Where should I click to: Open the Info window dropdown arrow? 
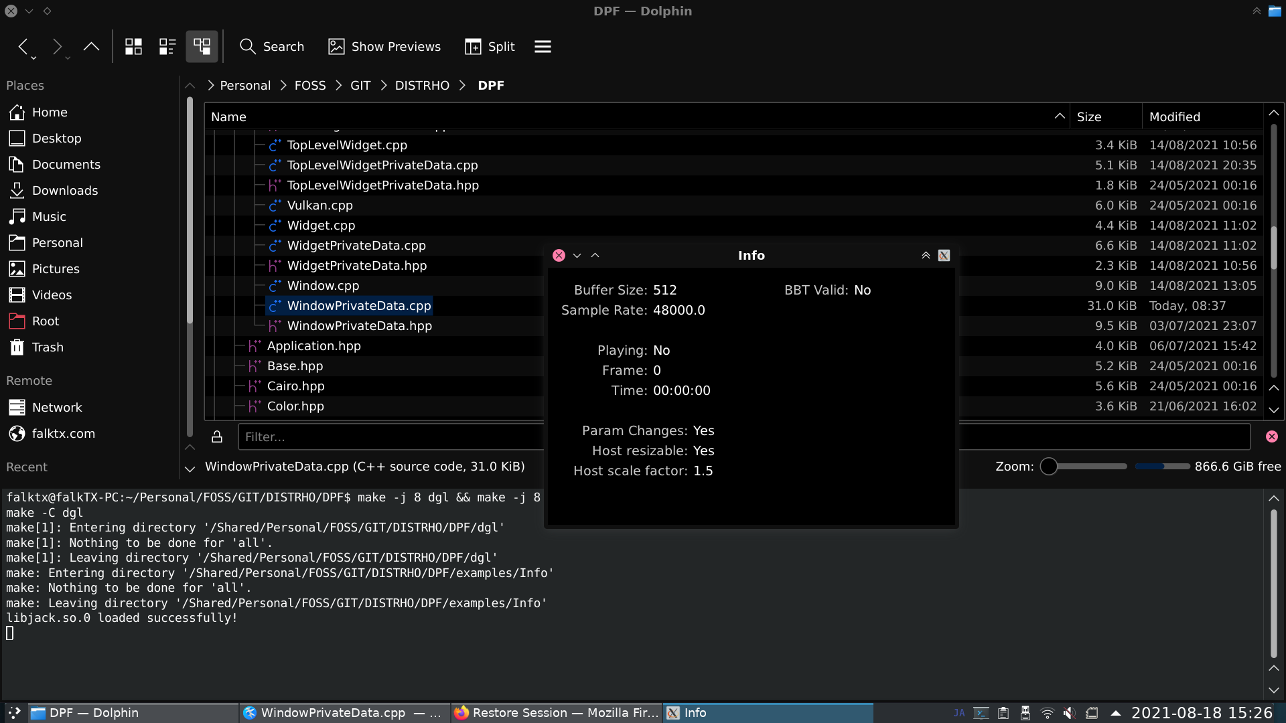click(577, 255)
